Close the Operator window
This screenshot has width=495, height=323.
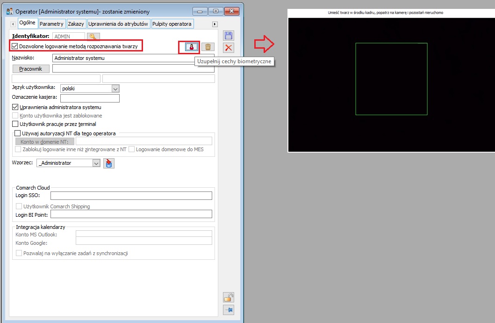tap(232, 11)
